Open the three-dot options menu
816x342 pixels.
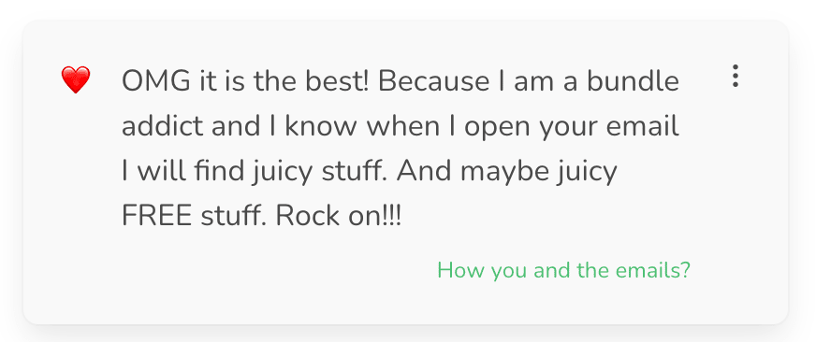(735, 76)
